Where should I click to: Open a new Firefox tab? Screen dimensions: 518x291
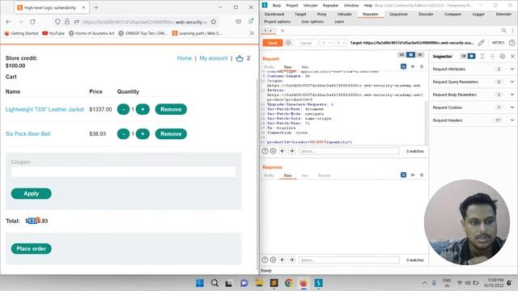96,7
